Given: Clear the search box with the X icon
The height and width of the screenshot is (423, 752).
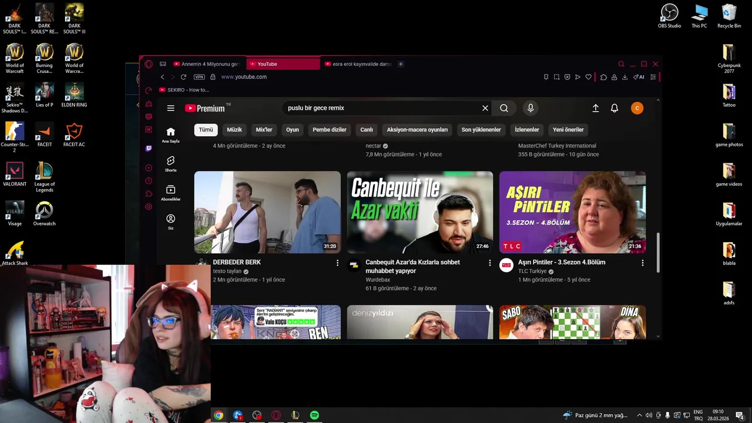Looking at the screenshot, I should point(485,108).
